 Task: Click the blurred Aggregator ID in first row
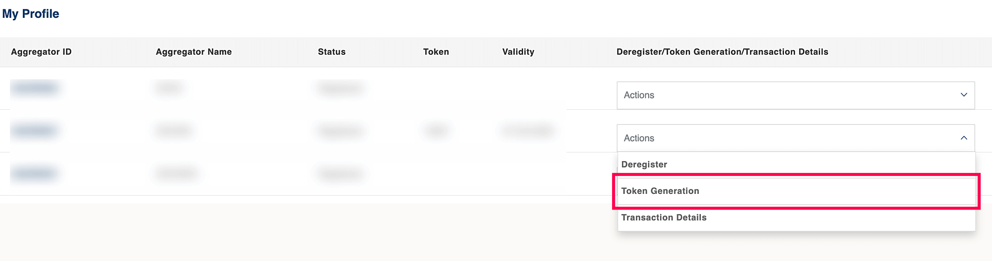coord(35,88)
